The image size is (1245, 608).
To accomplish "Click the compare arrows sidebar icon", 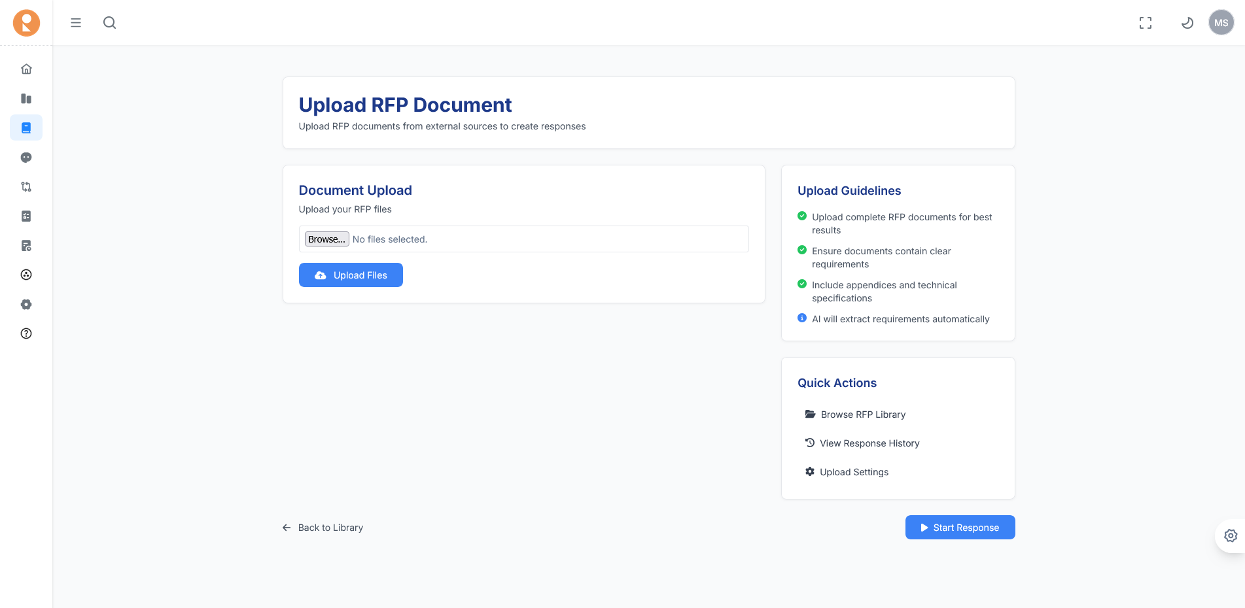I will (x=26, y=187).
